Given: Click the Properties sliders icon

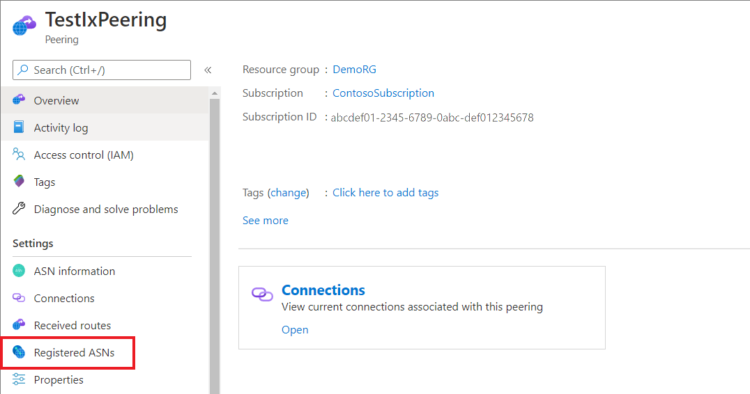Looking at the screenshot, I should pos(19,379).
